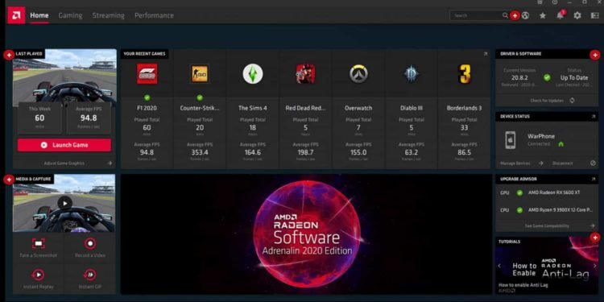604x302 pixels.
Task: Click the Disconnect icon in Device Status
Action: [x=593, y=163]
